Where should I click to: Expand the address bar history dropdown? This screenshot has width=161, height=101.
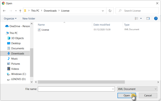click(103, 11)
